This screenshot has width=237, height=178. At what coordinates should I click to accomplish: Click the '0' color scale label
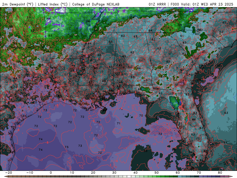point(51,173)
